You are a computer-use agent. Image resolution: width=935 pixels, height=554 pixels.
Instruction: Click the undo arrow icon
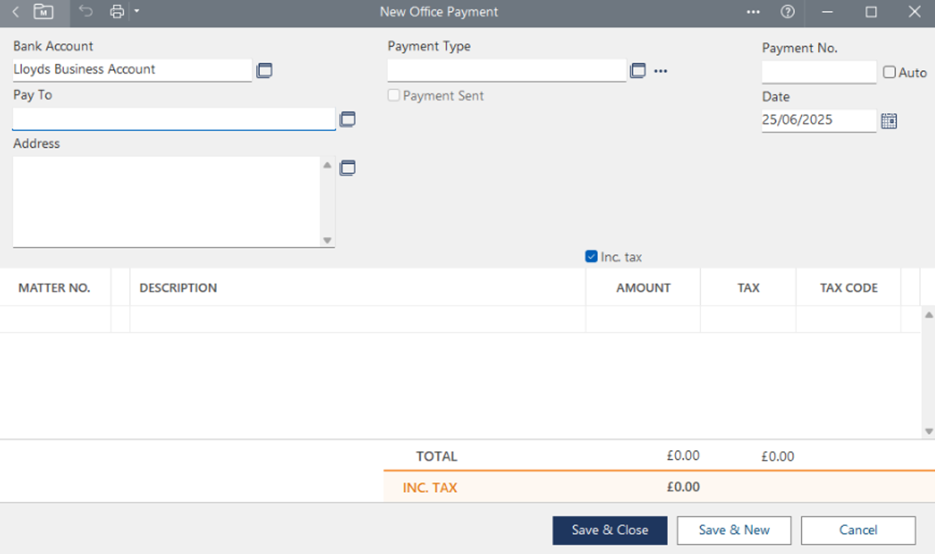(x=85, y=12)
